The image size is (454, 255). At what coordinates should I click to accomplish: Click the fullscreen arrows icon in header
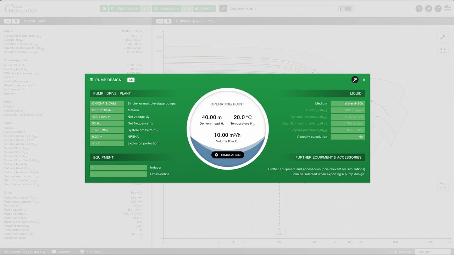[x=438, y=9]
